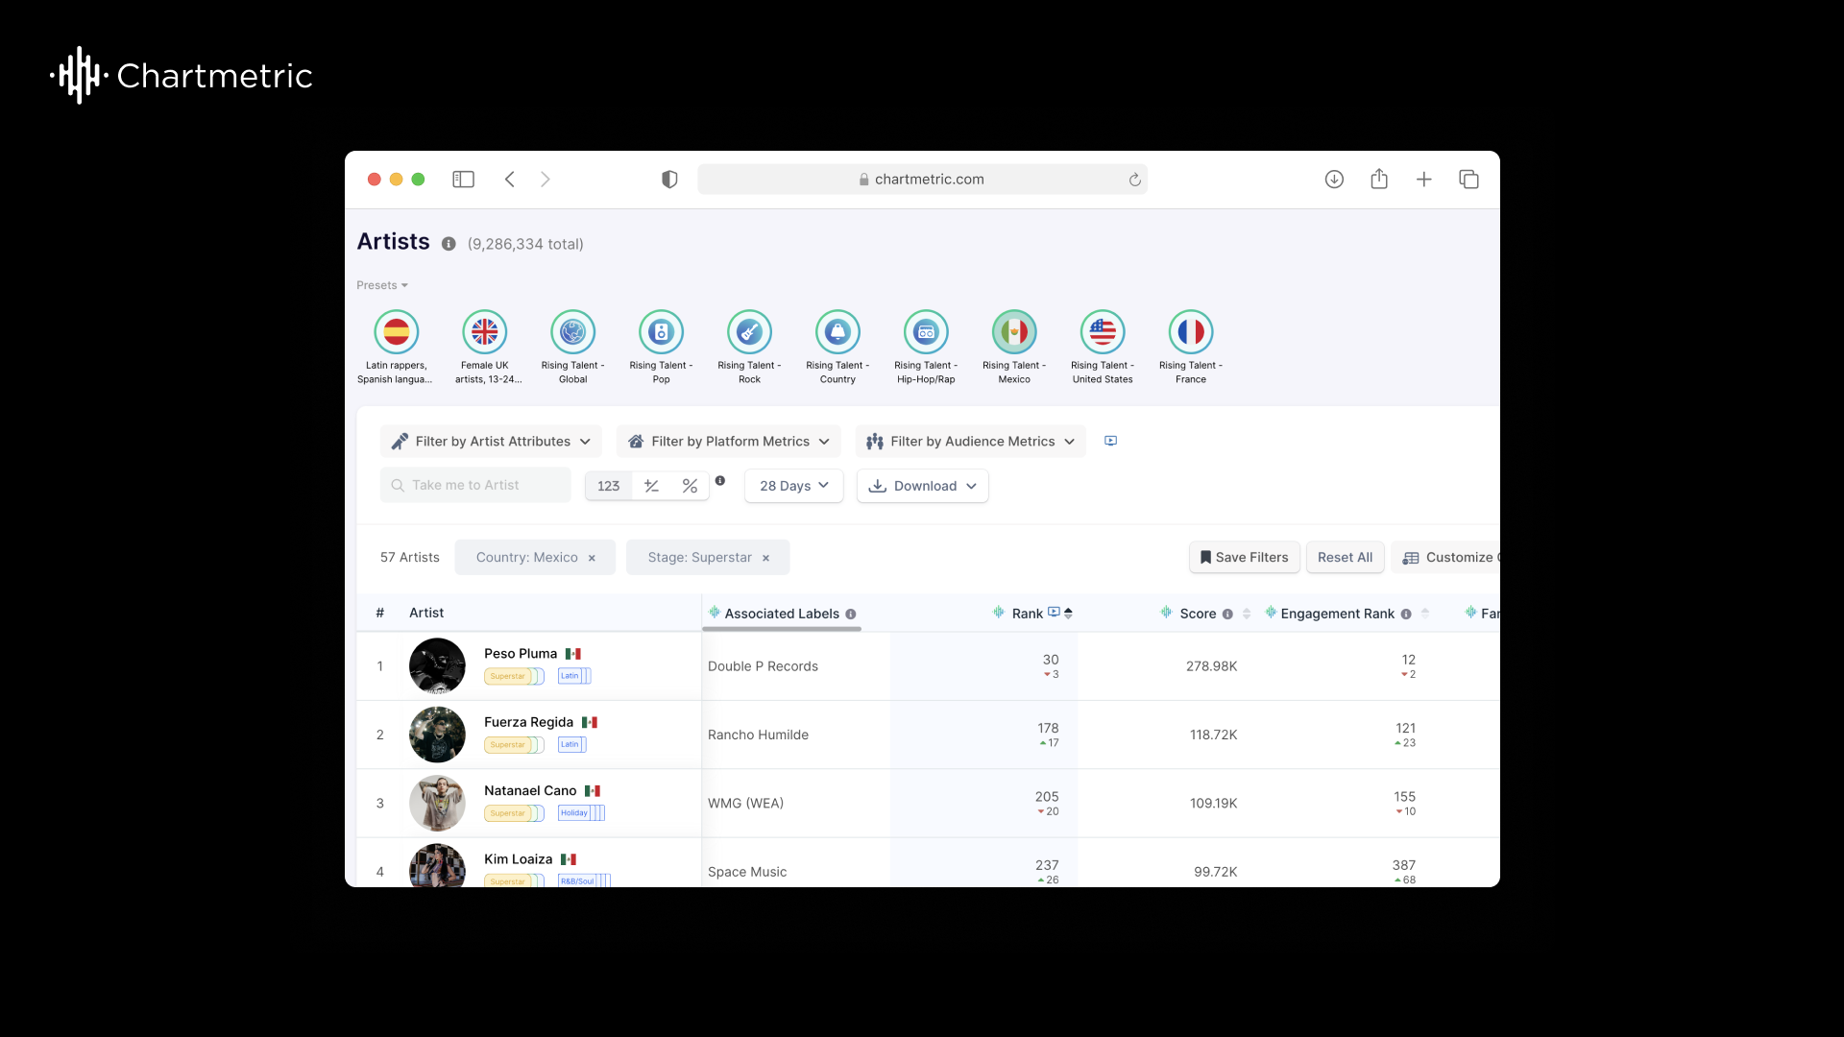Screen dimensions: 1844x1037
Task: Click info icon next to Engagement Rank
Action: pos(1406,615)
